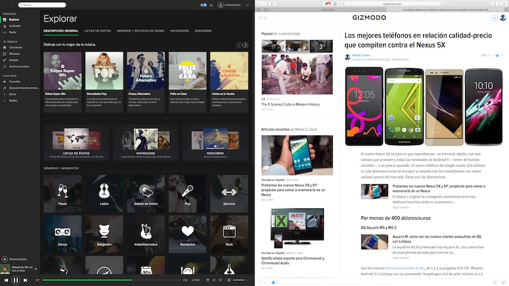Open the now playing album art thumbnail
Screen dimensions: 509x286
pos(5,269)
